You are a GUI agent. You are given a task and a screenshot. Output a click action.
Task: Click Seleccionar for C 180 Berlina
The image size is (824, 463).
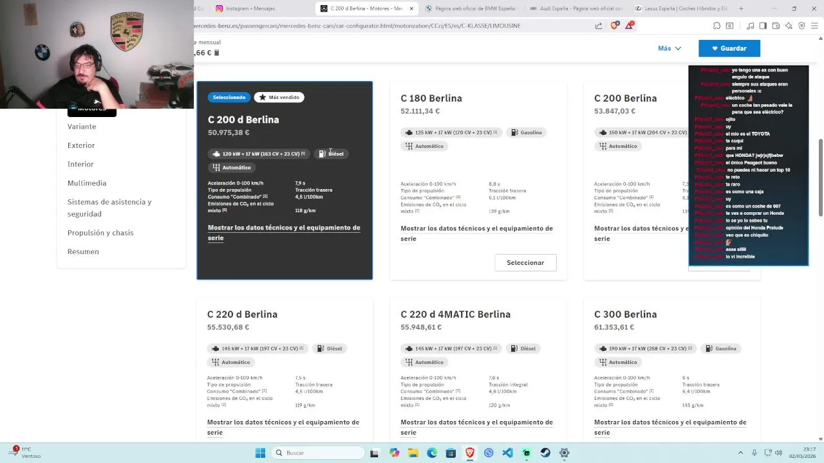[525, 262]
